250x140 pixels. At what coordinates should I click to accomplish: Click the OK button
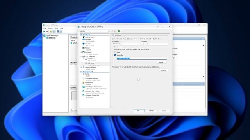(x=139, y=110)
